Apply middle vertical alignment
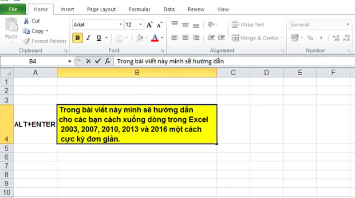Image resolution: width=355 pixels, height=198 pixels. [185, 24]
